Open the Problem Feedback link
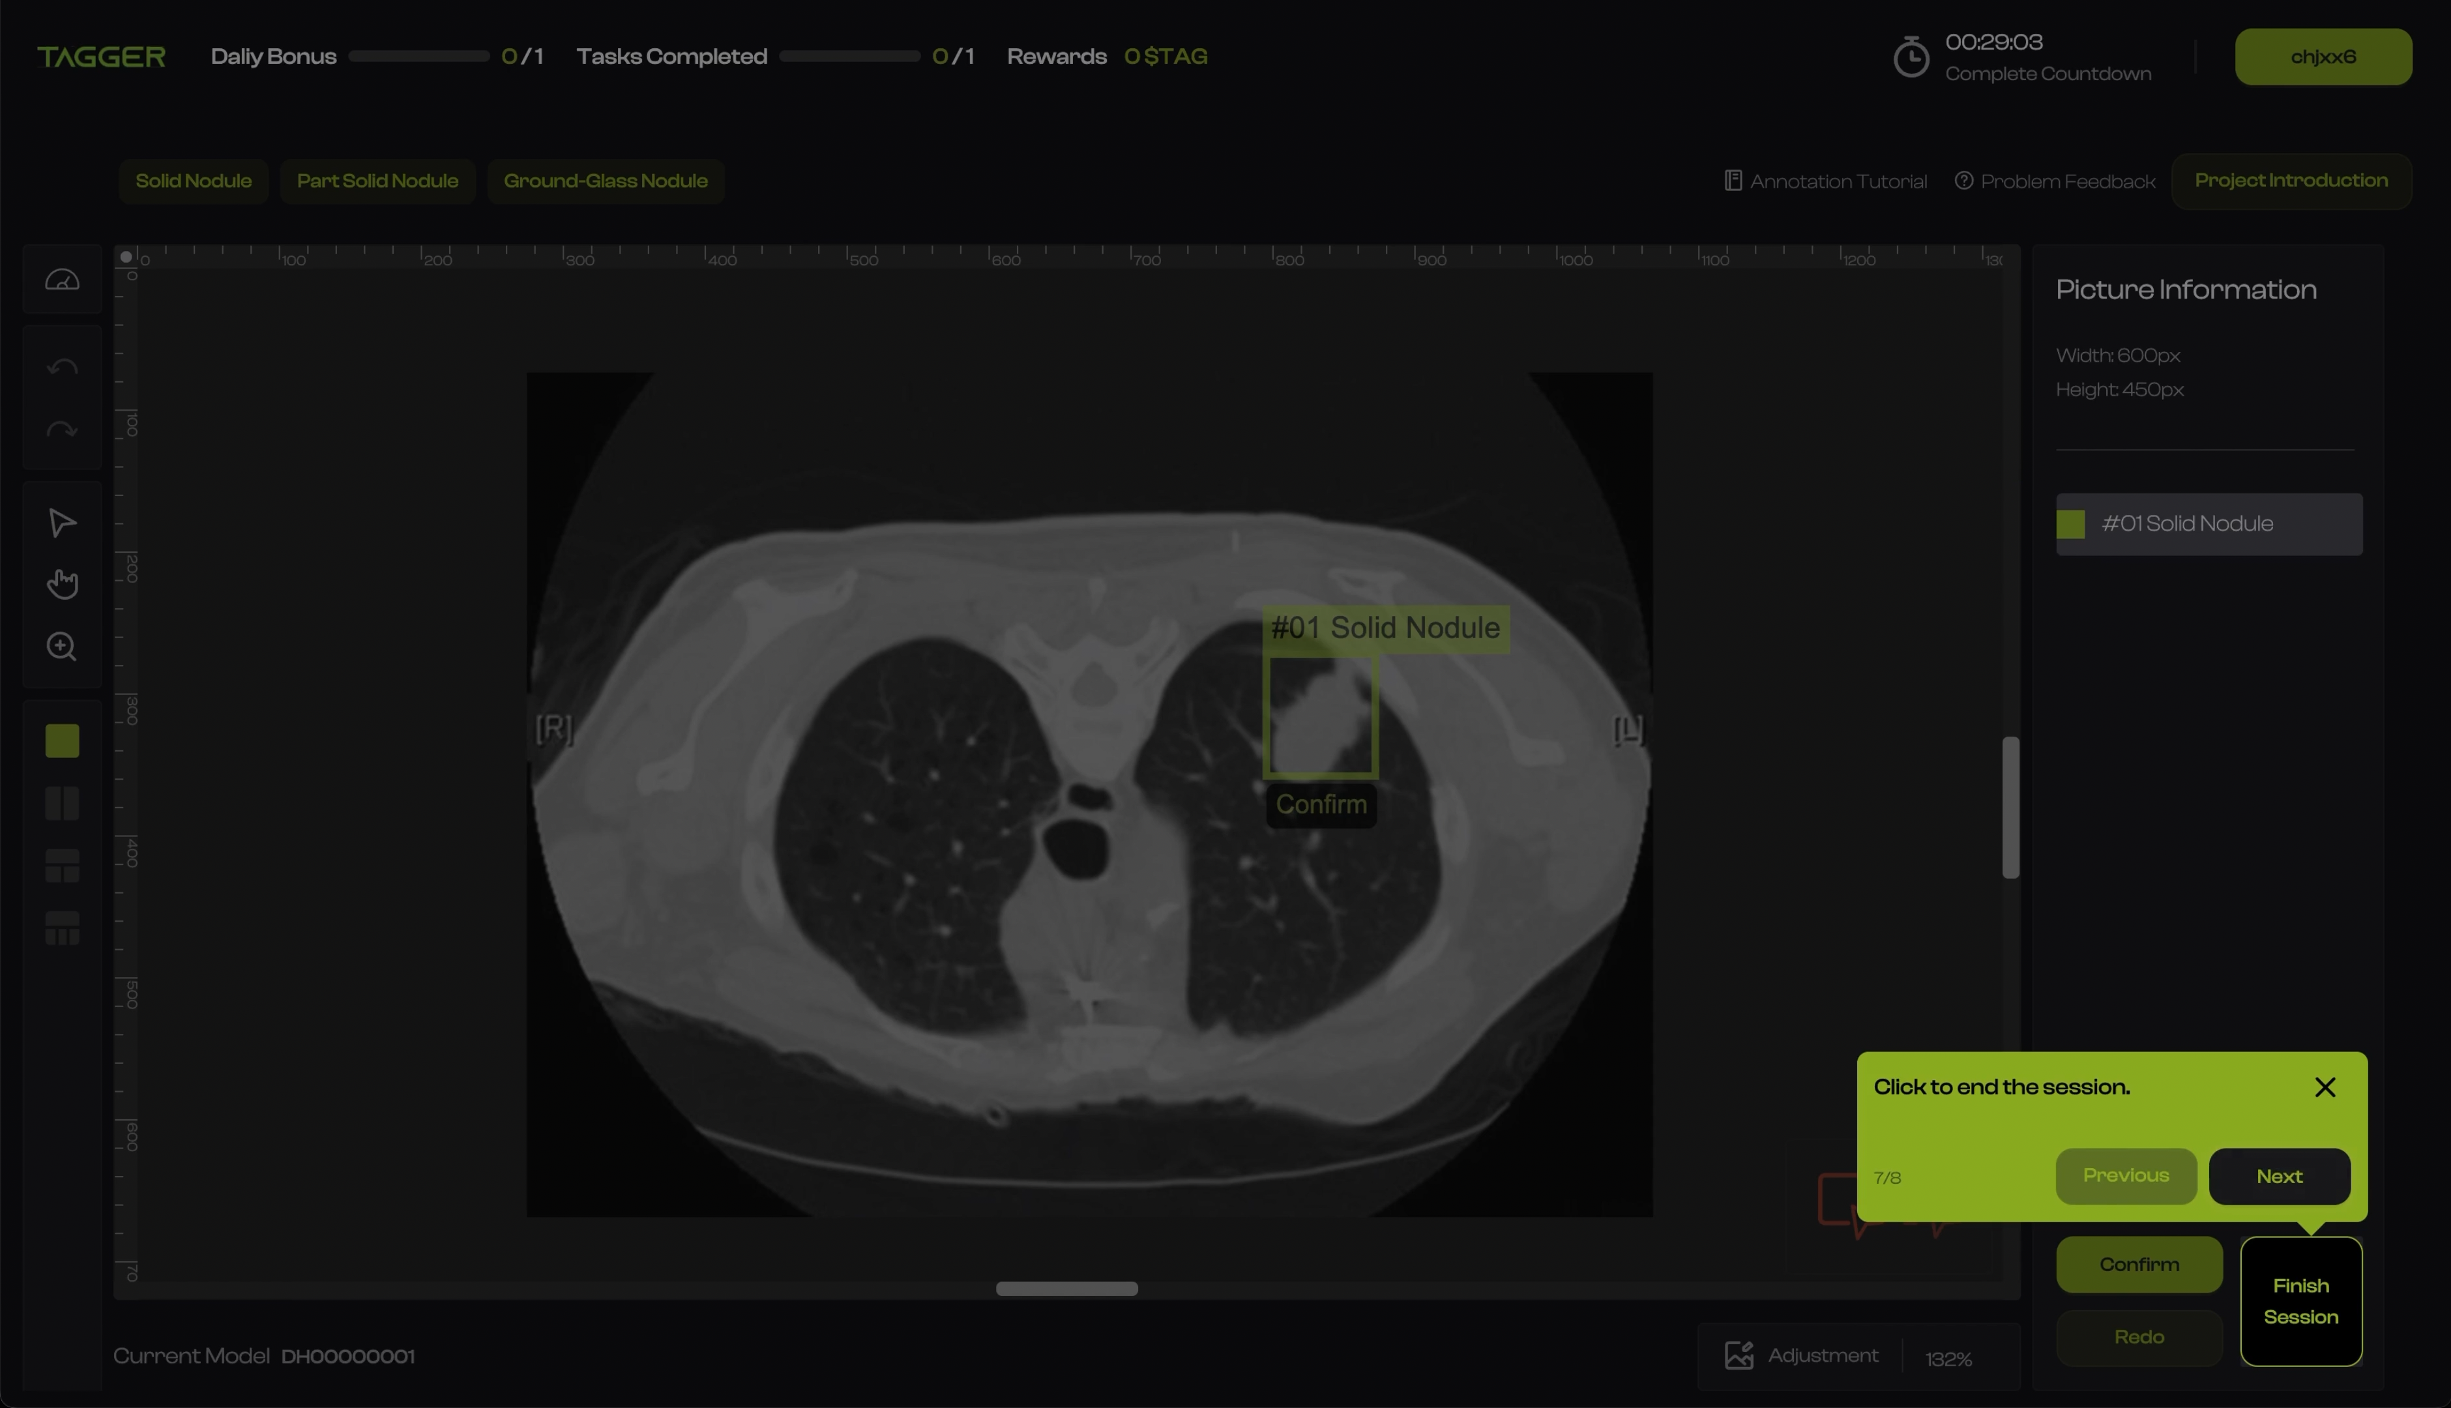The image size is (2451, 1408). click(2055, 182)
